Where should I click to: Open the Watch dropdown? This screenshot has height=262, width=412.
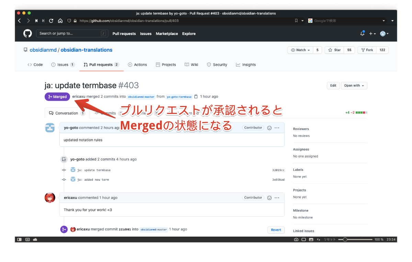(300, 50)
